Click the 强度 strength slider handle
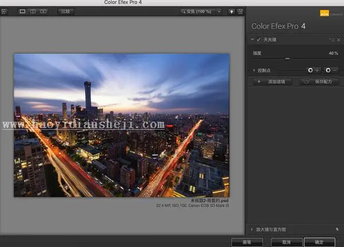The image size is (344, 247). tap(287, 59)
